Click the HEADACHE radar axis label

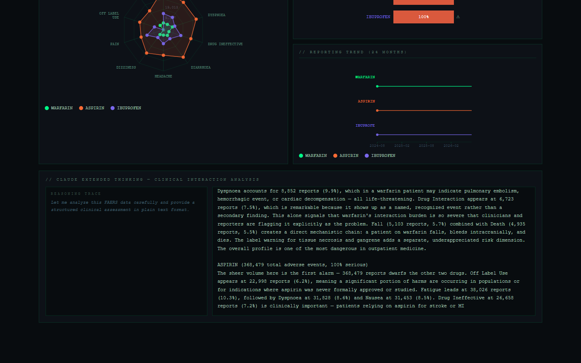coord(163,76)
